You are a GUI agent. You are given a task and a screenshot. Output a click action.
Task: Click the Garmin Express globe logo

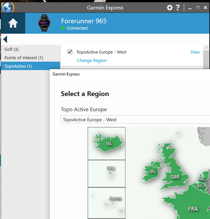tap(8, 7)
